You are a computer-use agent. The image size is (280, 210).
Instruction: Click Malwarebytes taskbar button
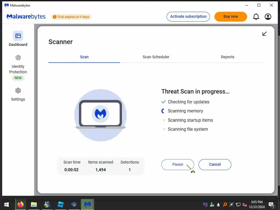[x=87, y=205]
